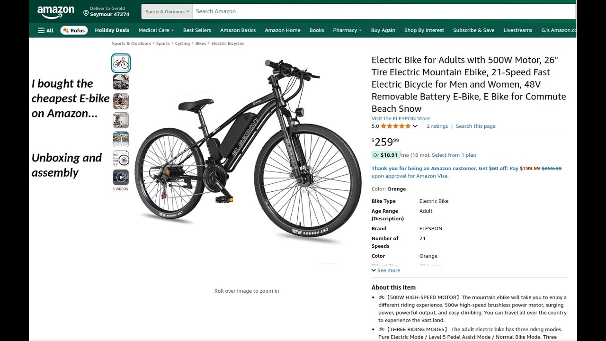Focus the Search Amazon input field
Screen dimensions: 606x341
pyautogui.click(x=384, y=11)
